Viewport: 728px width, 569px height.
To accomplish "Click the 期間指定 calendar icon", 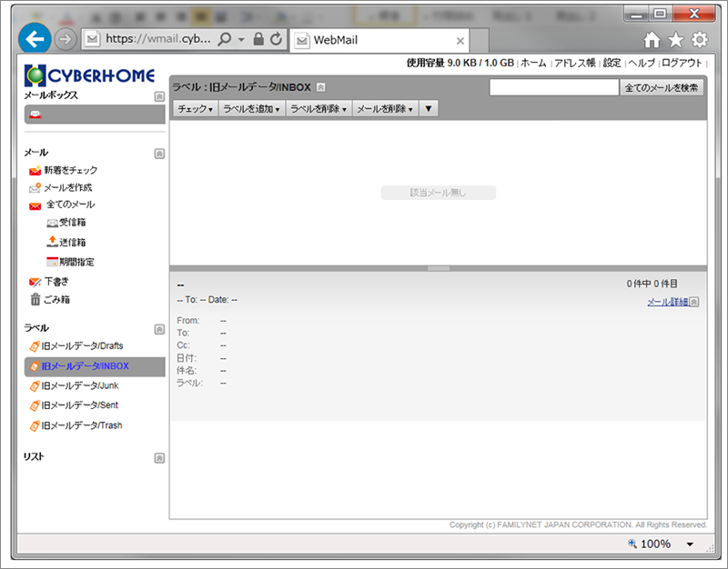I will pyautogui.click(x=52, y=262).
